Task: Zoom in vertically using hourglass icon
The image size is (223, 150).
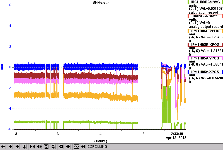Action: tap(46, 147)
